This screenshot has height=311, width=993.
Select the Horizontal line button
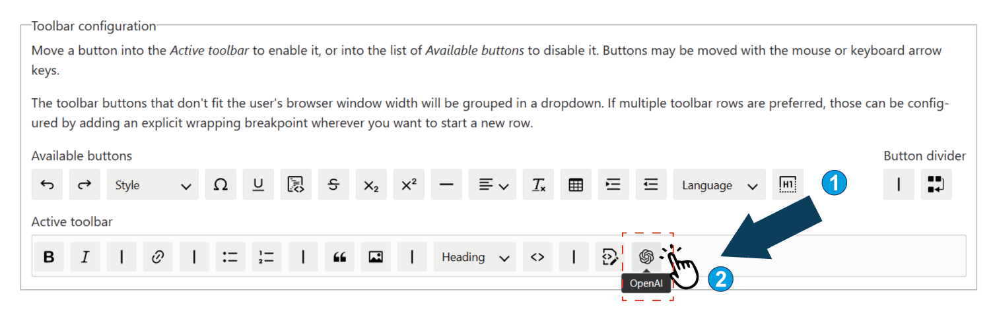tap(446, 185)
